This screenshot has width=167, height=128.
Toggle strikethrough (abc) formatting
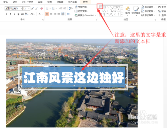[22, 14]
